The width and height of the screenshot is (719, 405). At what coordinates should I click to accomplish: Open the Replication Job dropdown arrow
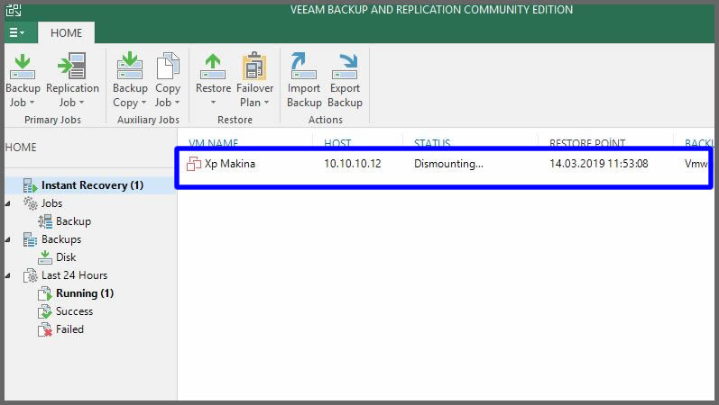pos(81,103)
